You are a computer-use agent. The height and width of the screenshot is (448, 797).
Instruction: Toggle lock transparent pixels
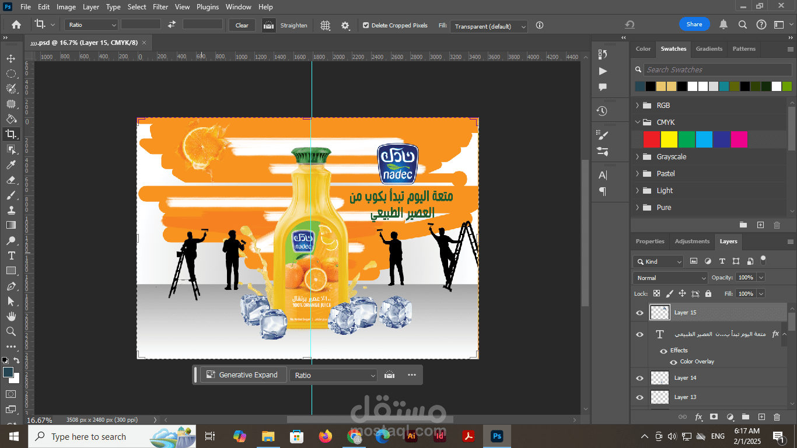coord(656,293)
